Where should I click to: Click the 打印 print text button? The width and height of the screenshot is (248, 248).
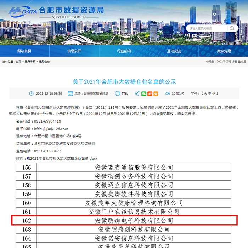click(x=125, y=94)
